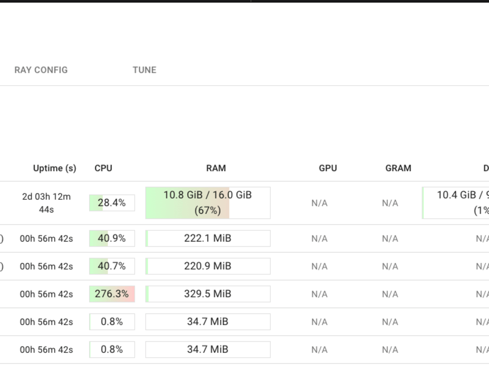Screen dimensions: 489x367
Task: Select the 00h 56m 42s uptime beside 40.9%
Action: pos(46,239)
